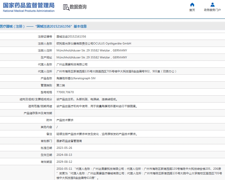Click the 注册证编号 label
Viewport: 225px width, 180px height.
pos(45,37)
